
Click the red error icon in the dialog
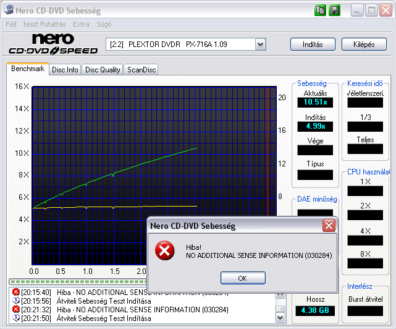pyautogui.click(x=165, y=250)
